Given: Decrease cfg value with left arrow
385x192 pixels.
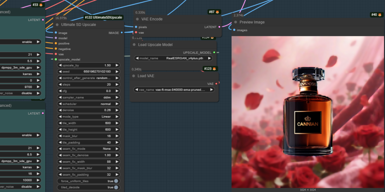Looking at the screenshot, I should [x=60, y=91].
